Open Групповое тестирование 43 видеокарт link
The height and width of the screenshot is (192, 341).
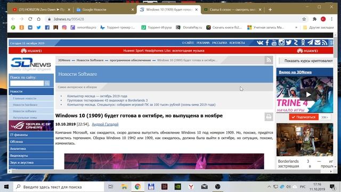[x=107, y=100]
